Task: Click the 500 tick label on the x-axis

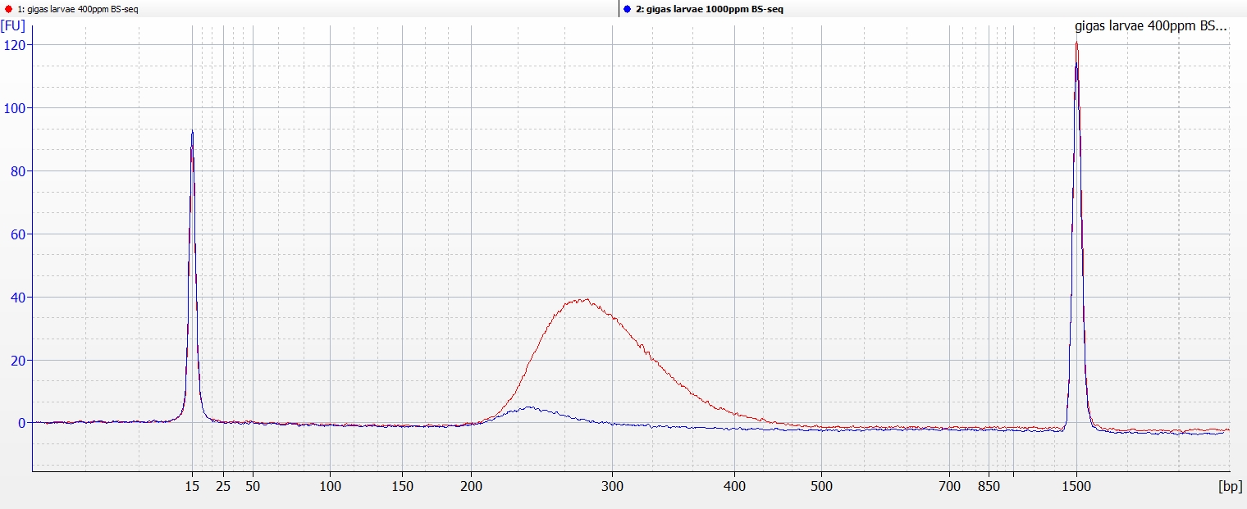Action: click(x=822, y=486)
